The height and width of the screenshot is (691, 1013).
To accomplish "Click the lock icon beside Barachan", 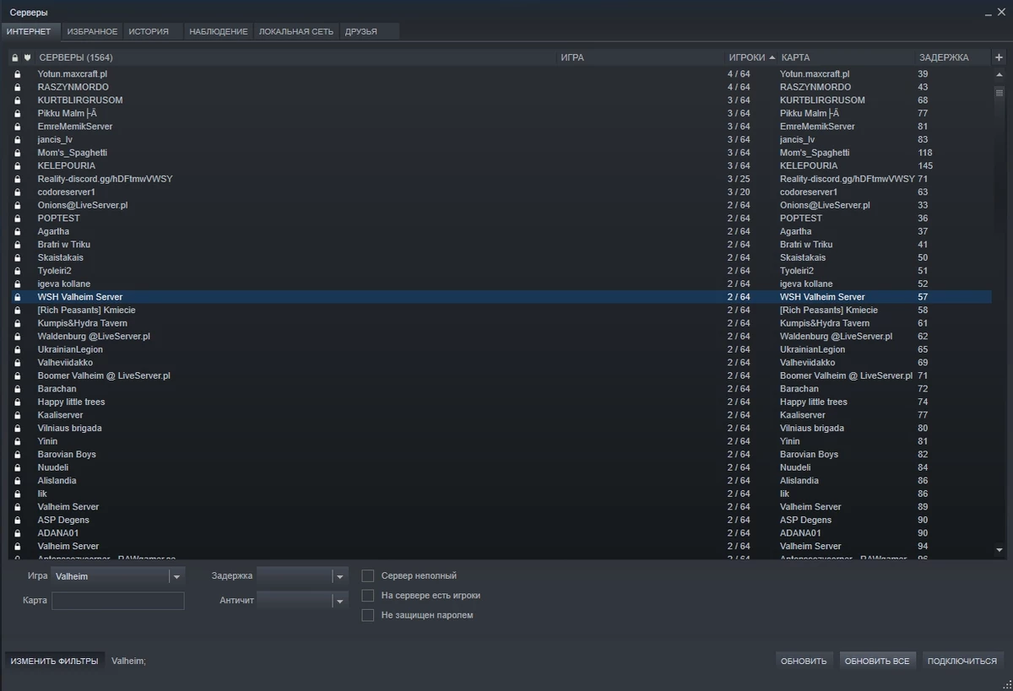I will [x=17, y=389].
